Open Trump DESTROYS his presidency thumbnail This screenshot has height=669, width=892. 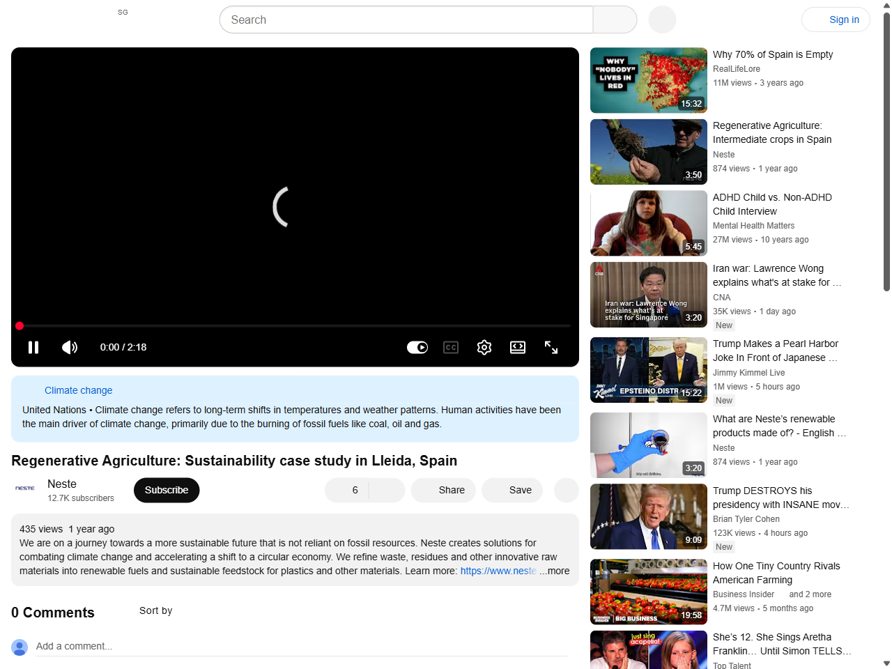[649, 516]
